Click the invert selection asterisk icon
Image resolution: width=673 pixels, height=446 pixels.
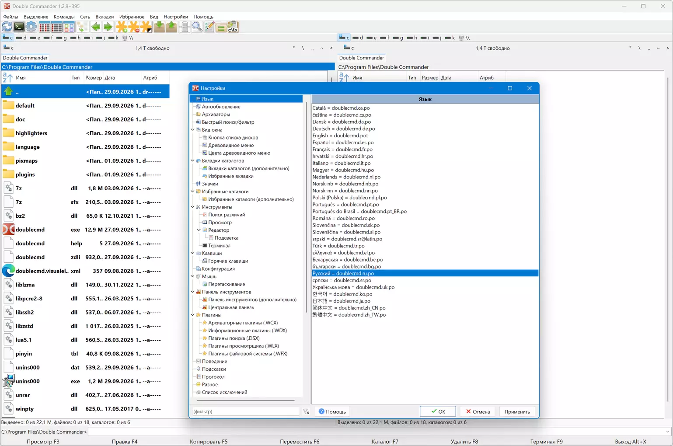146,27
